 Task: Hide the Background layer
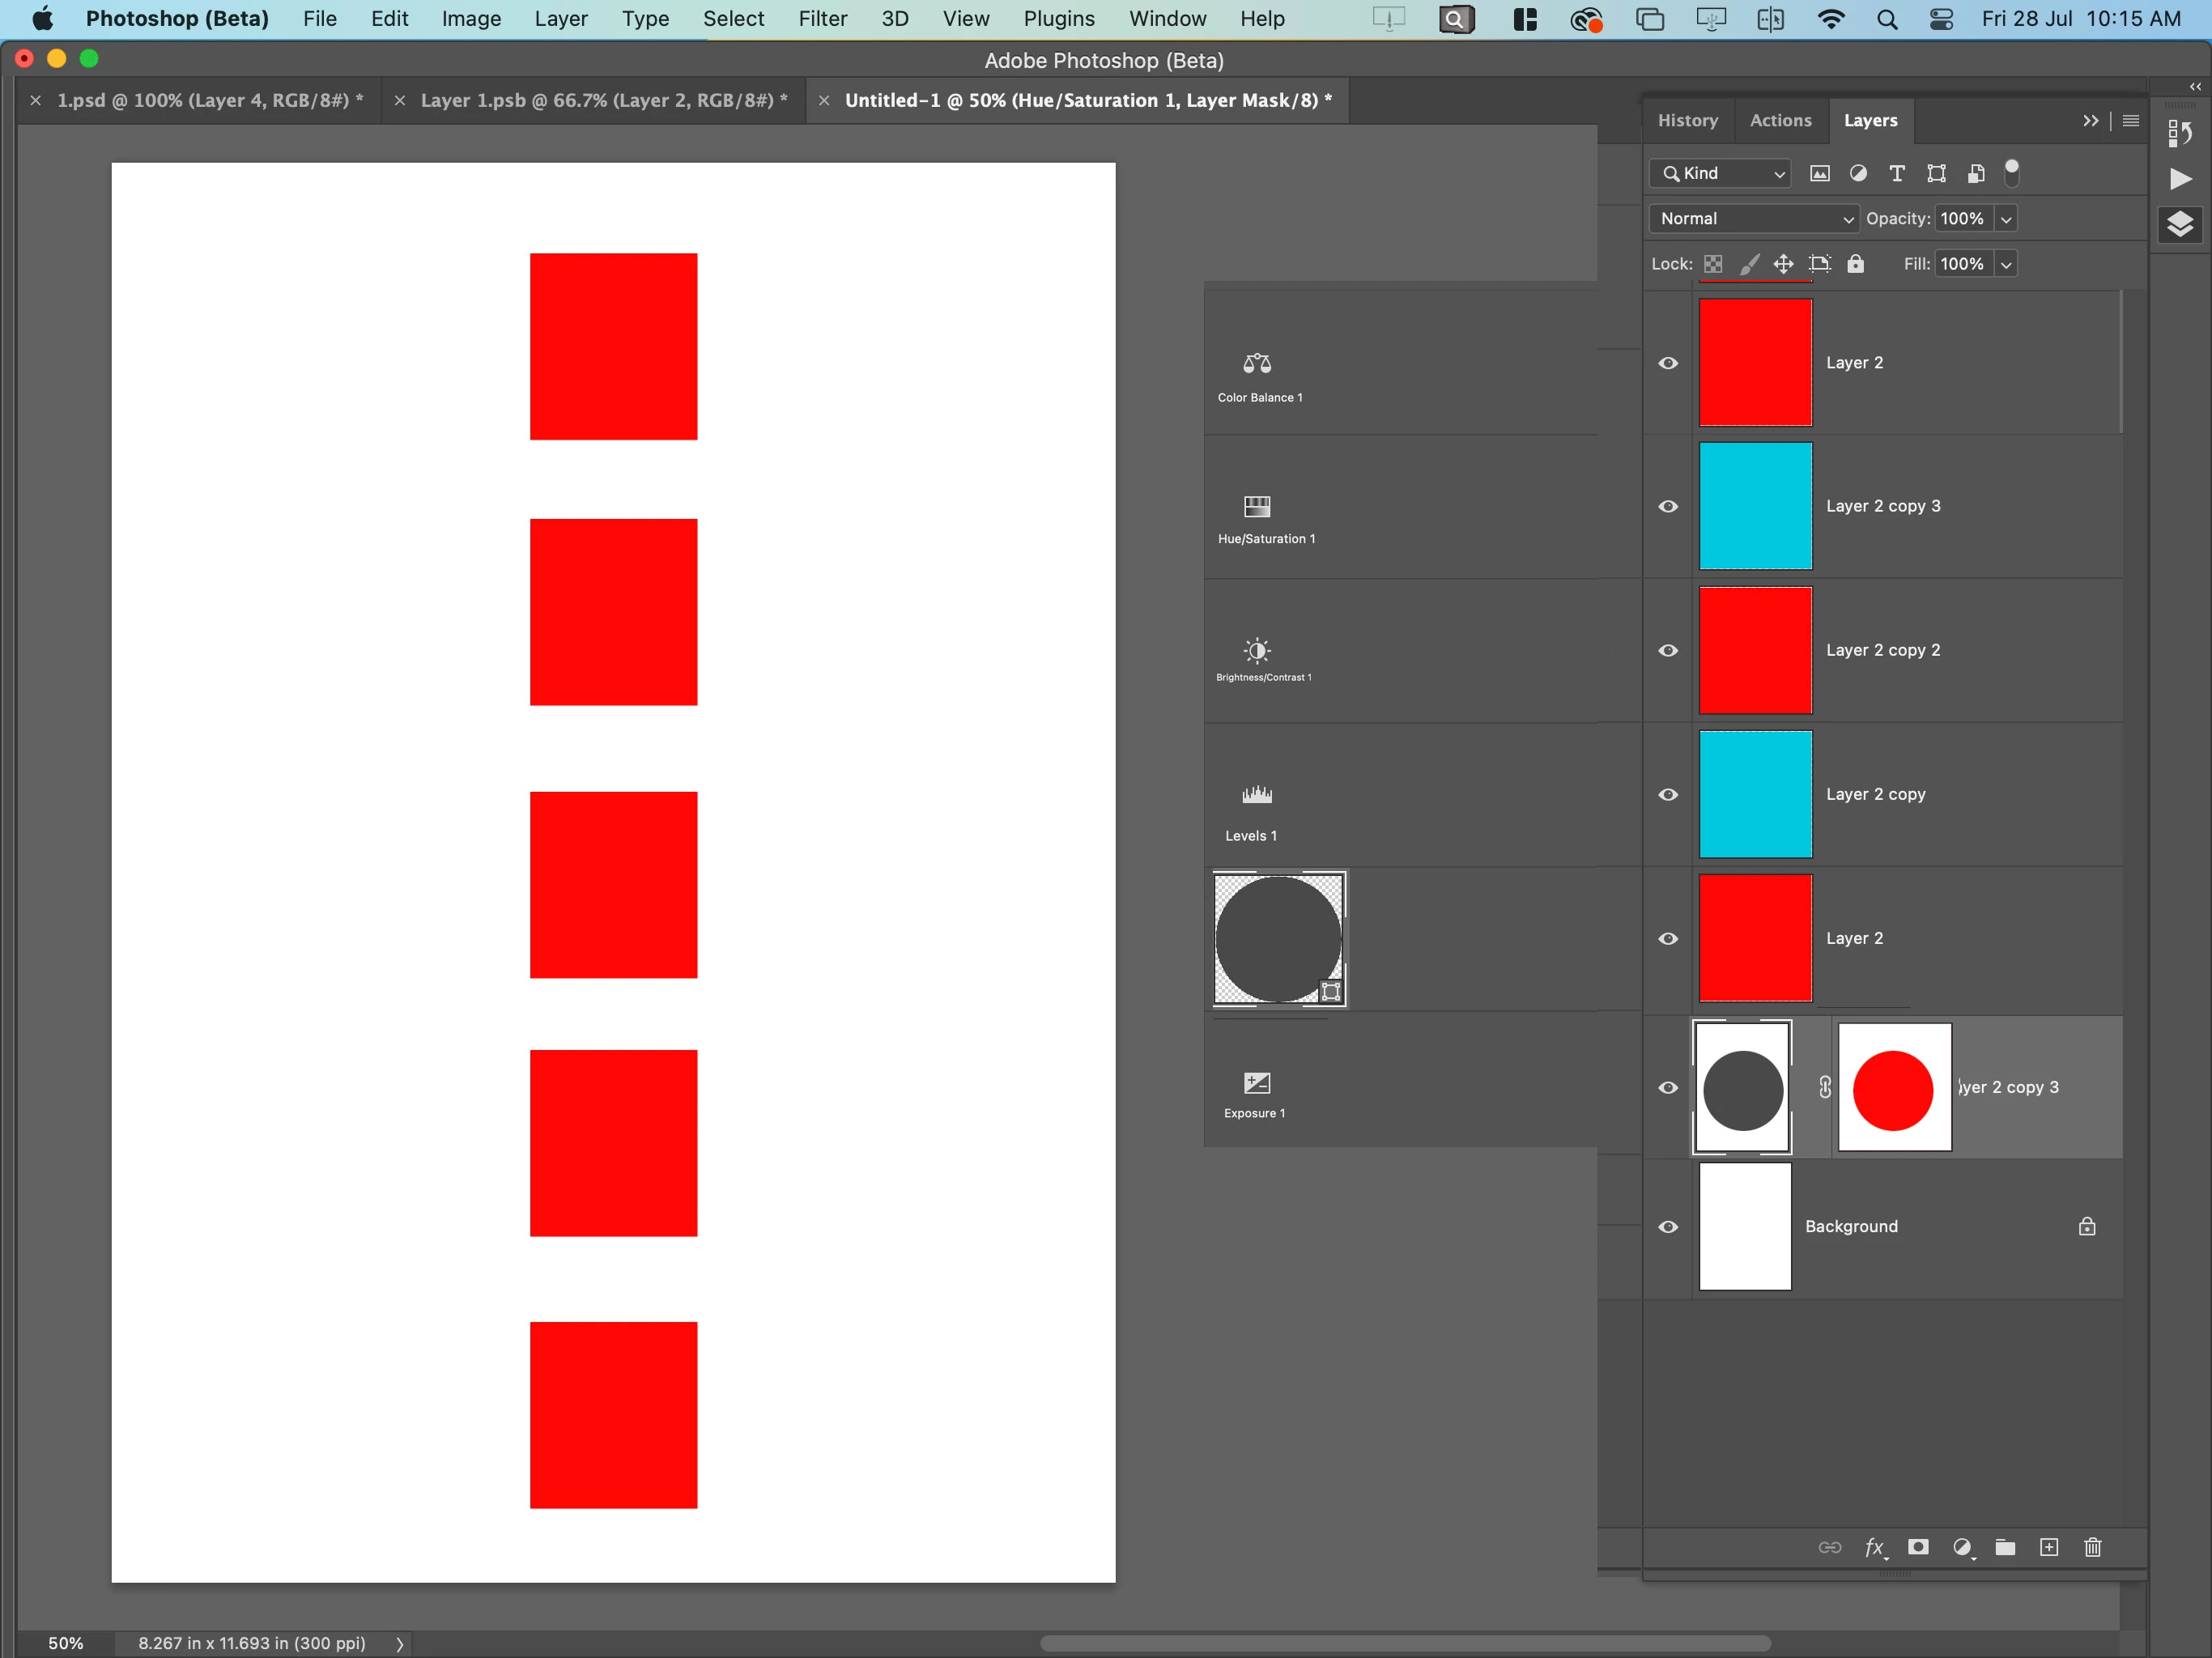click(x=1668, y=1227)
